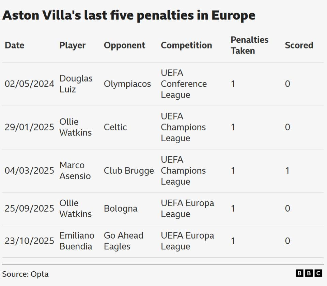Image resolution: width=327 pixels, height=286 pixels.
Task: Select the Go Ahead Eagles cell
Action: (x=124, y=241)
